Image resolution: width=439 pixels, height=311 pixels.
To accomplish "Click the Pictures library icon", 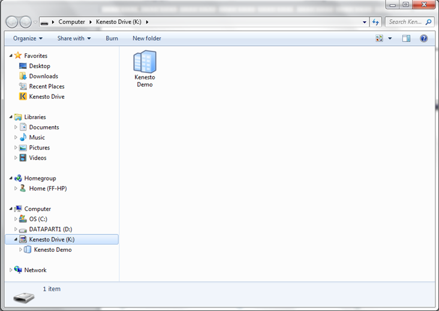I will pyautogui.click(x=23, y=147).
